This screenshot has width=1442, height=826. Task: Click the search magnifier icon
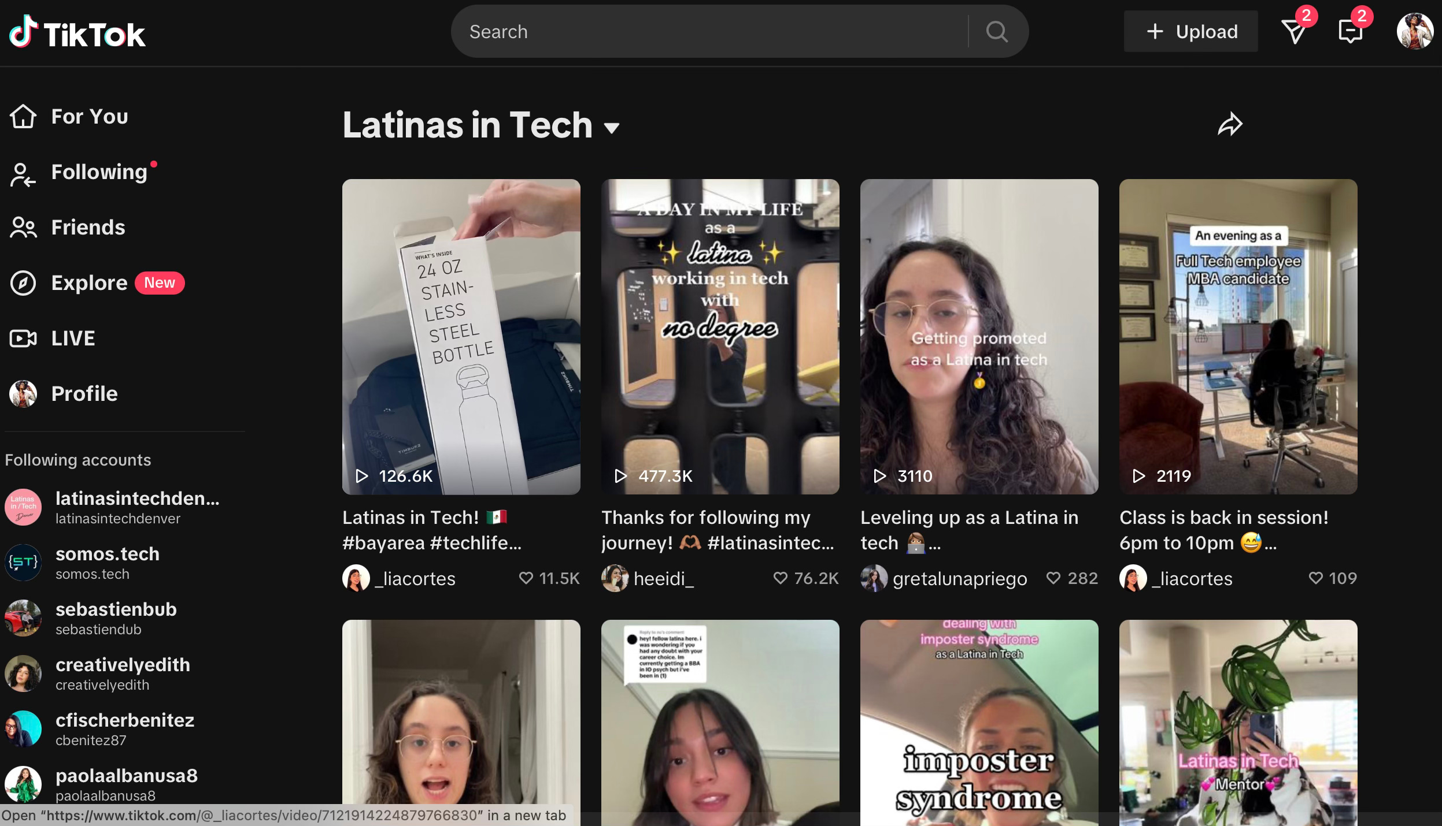tap(997, 31)
